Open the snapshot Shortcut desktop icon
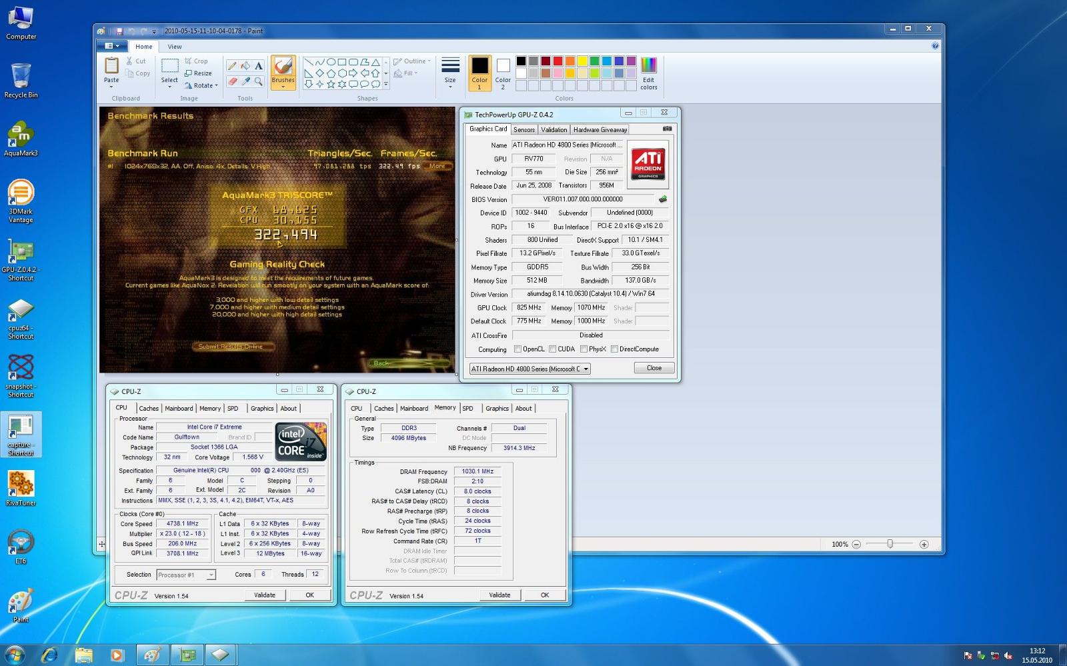Viewport: 1067px width, 666px height. tap(21, 376)
